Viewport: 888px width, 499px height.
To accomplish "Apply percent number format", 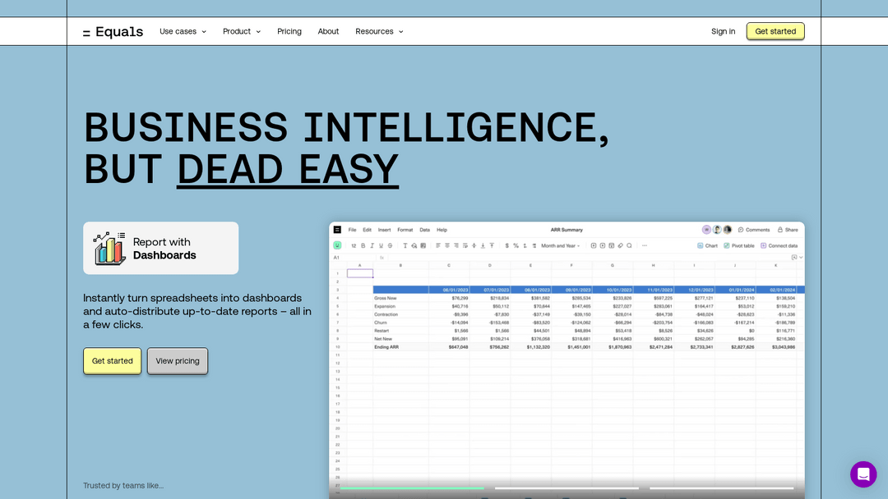I will [x=516, y=246].
